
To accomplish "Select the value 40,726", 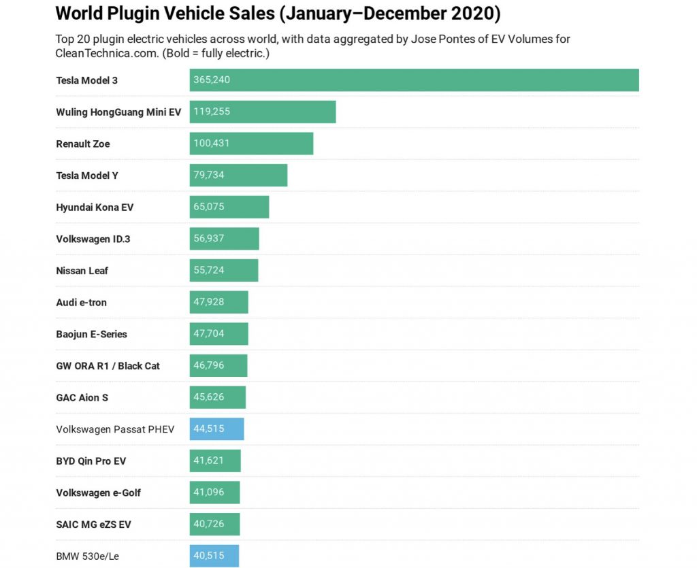I will point(208,524).
